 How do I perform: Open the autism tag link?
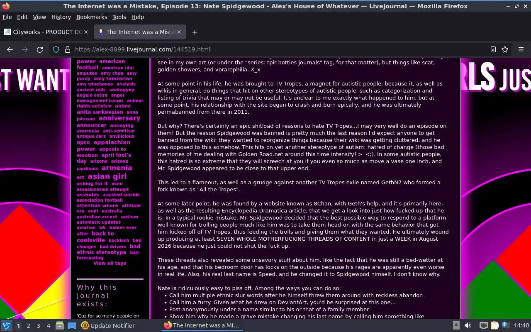[129, 217]
